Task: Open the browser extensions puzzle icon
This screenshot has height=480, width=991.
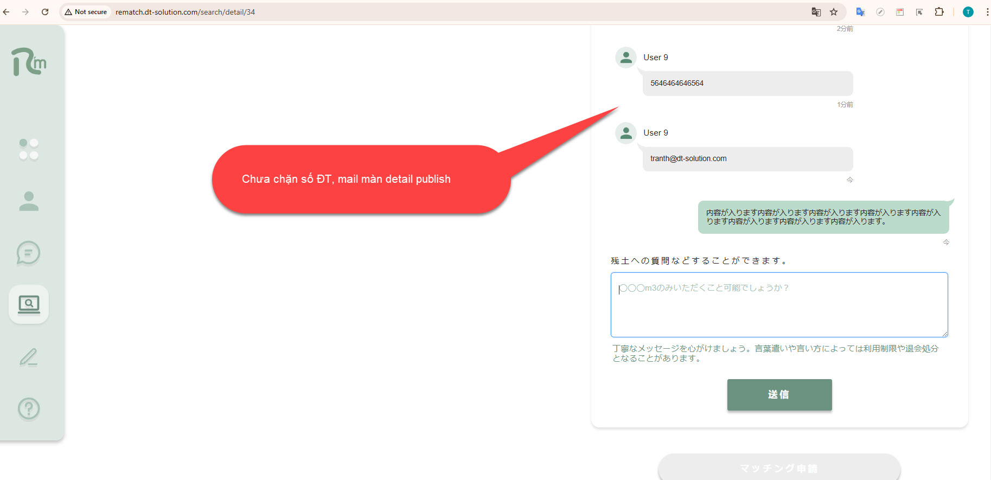Action: pyautogui.click(x=939, y=12)
